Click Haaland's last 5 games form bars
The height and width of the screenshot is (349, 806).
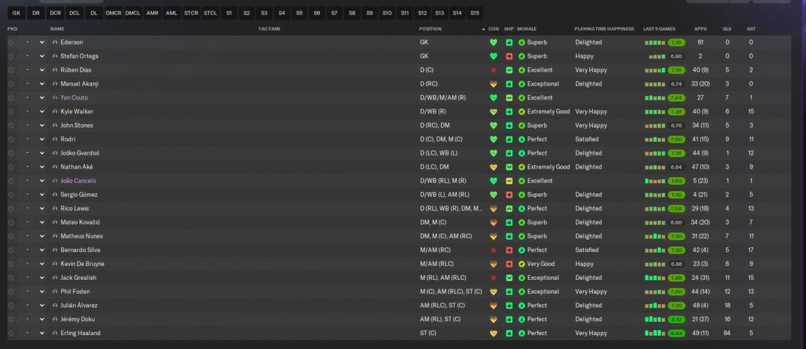click(x=655, y=333)
